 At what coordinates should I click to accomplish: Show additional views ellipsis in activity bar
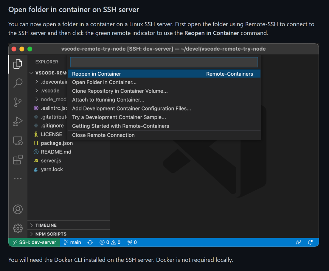point(18,179)
